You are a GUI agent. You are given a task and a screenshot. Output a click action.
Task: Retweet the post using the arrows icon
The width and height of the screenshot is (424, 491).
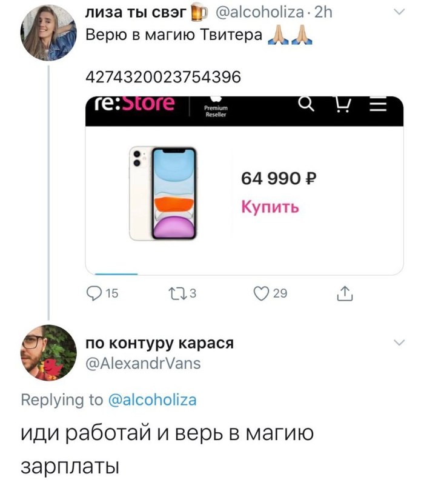(x=178, y=294)
